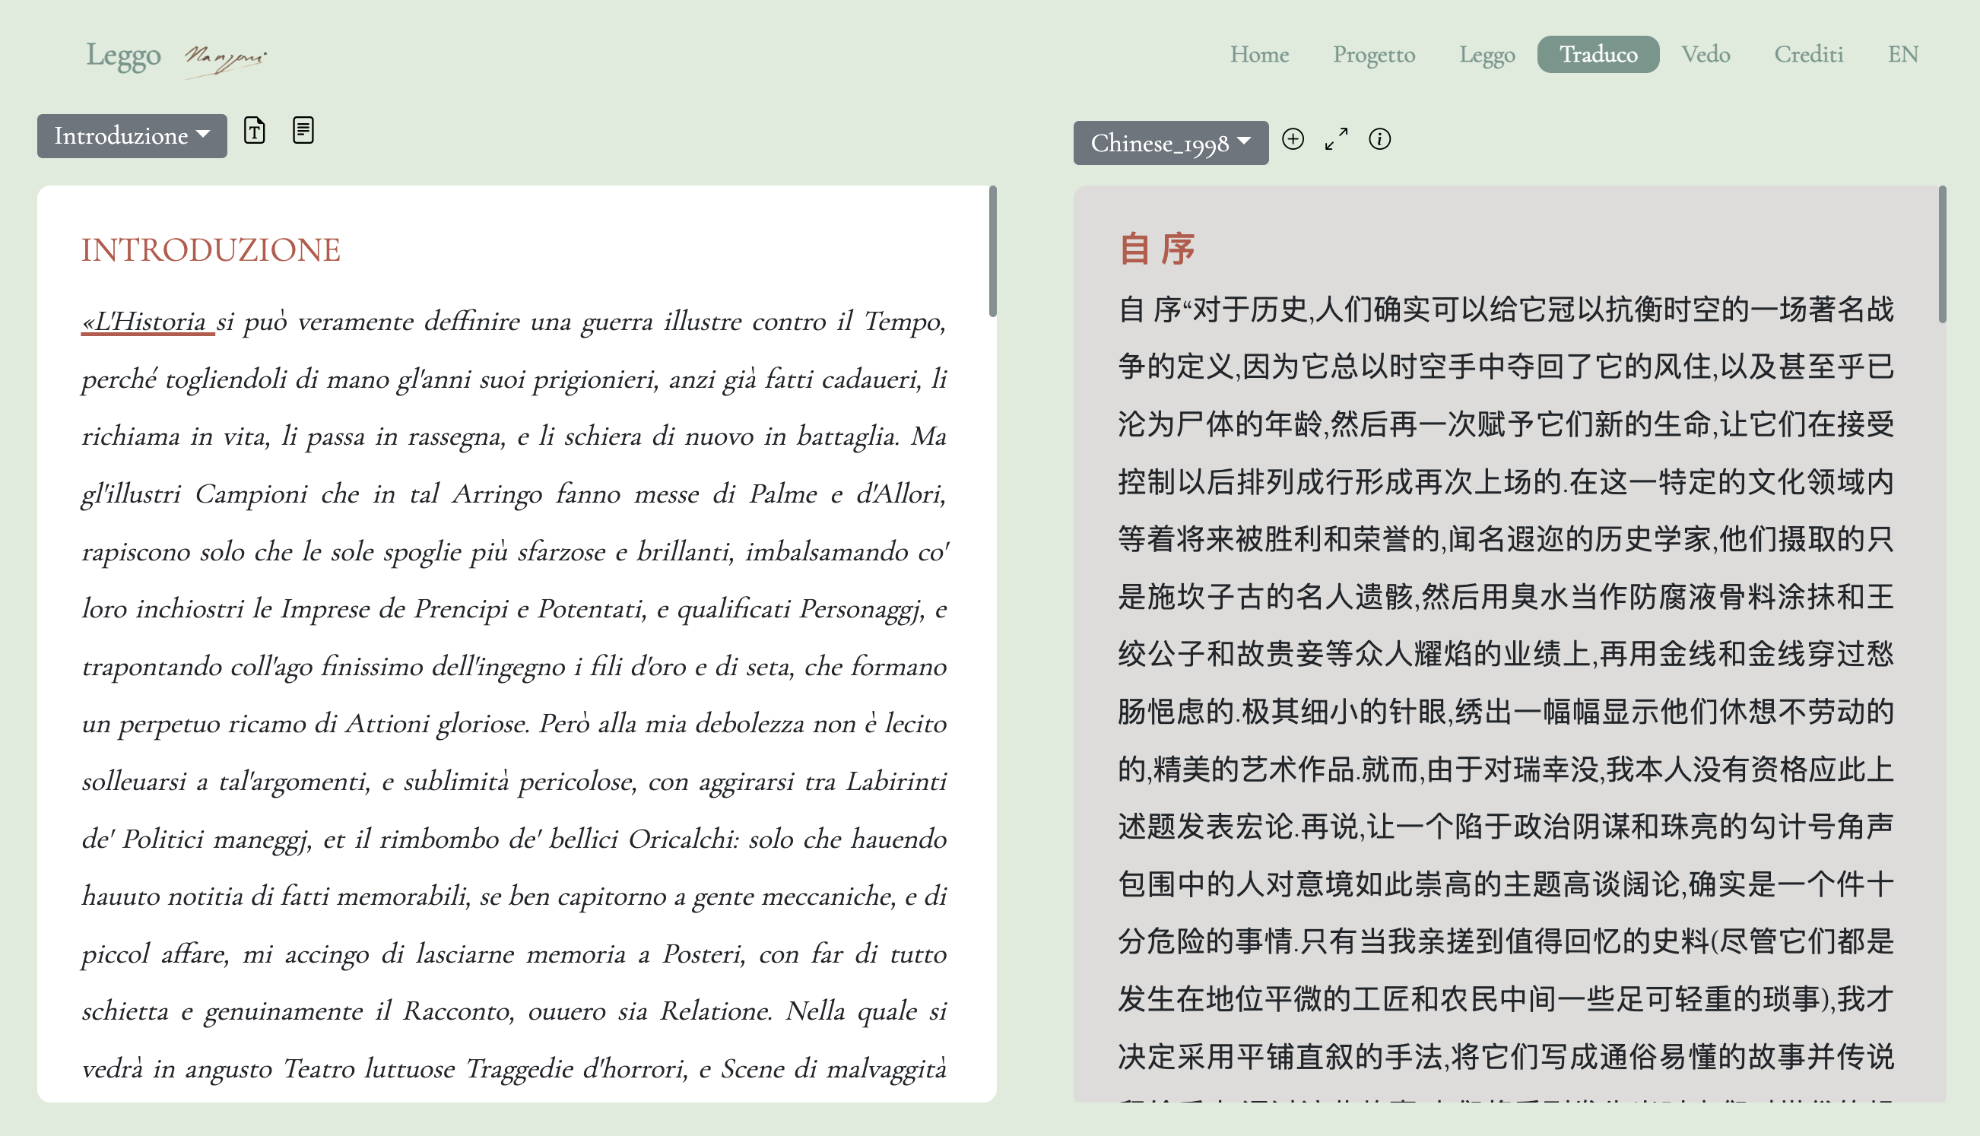Screen dimensions: 1980x1136
Task: Show translation info icon
Action: (1379, 139)
